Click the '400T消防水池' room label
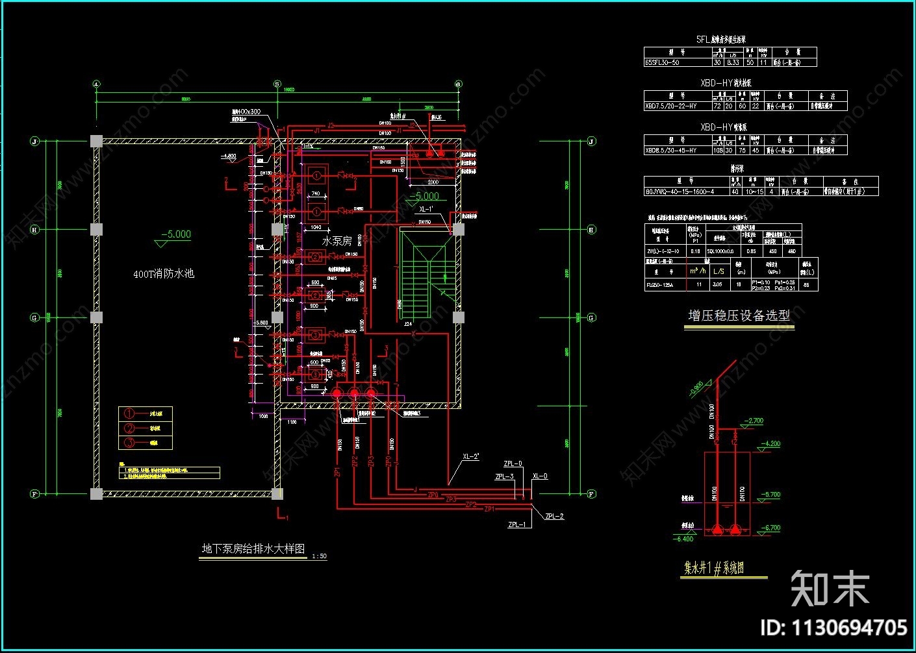 pyautogui.click(x=164, y=274)
